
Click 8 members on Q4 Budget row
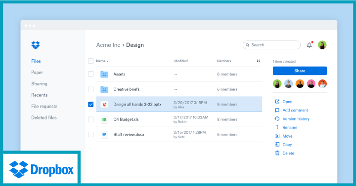coord(227,119)
